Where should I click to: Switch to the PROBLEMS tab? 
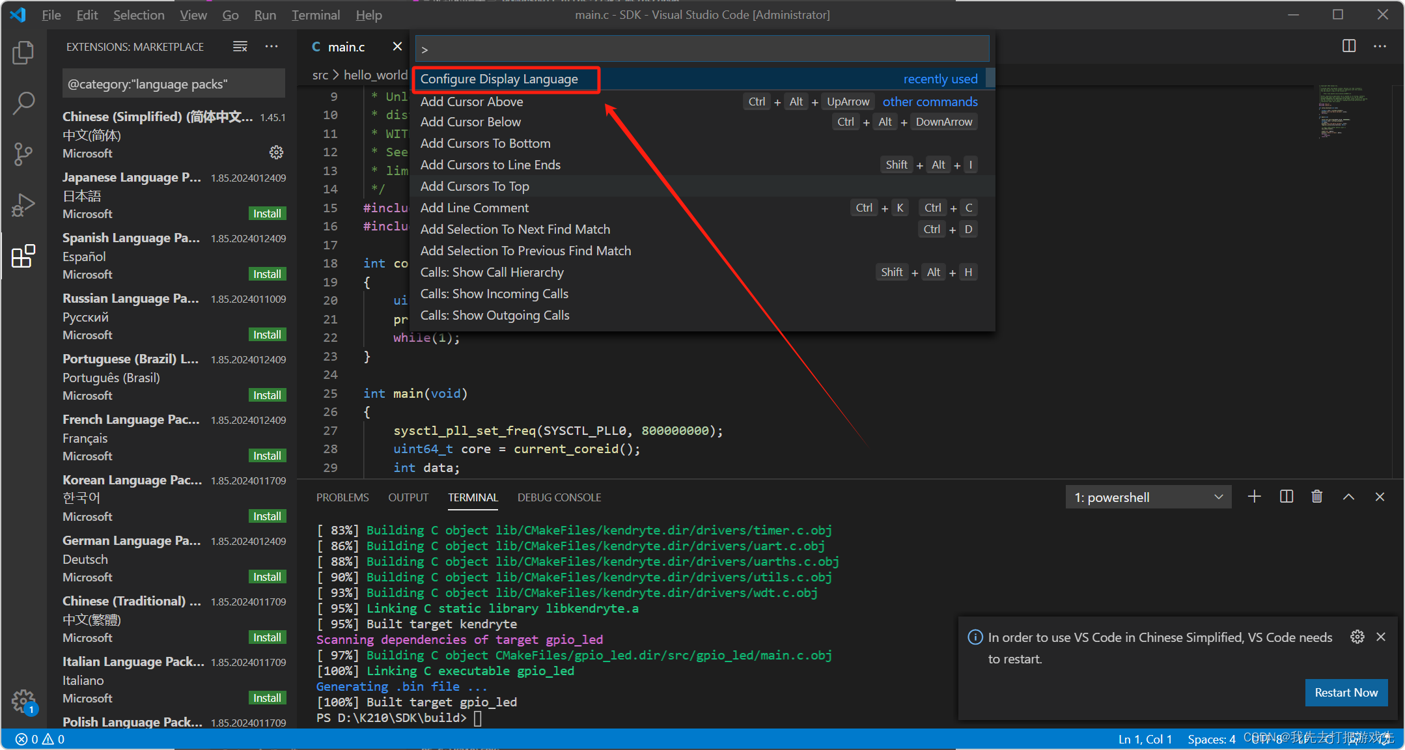(342, 497)
